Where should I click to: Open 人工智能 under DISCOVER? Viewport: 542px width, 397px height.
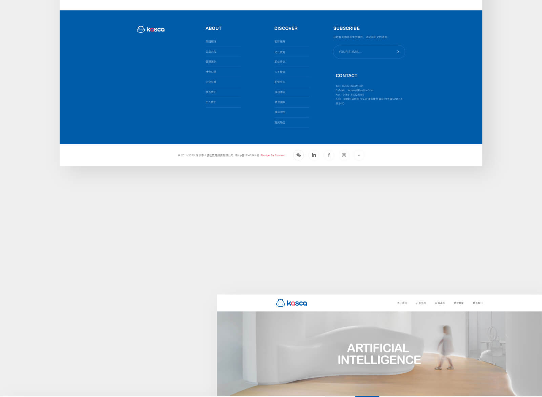click(280, 72)
